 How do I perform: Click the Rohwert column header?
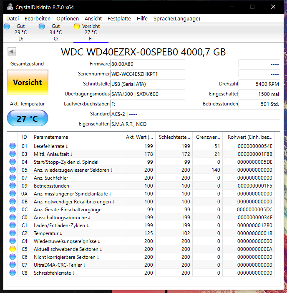coord(249,137)
